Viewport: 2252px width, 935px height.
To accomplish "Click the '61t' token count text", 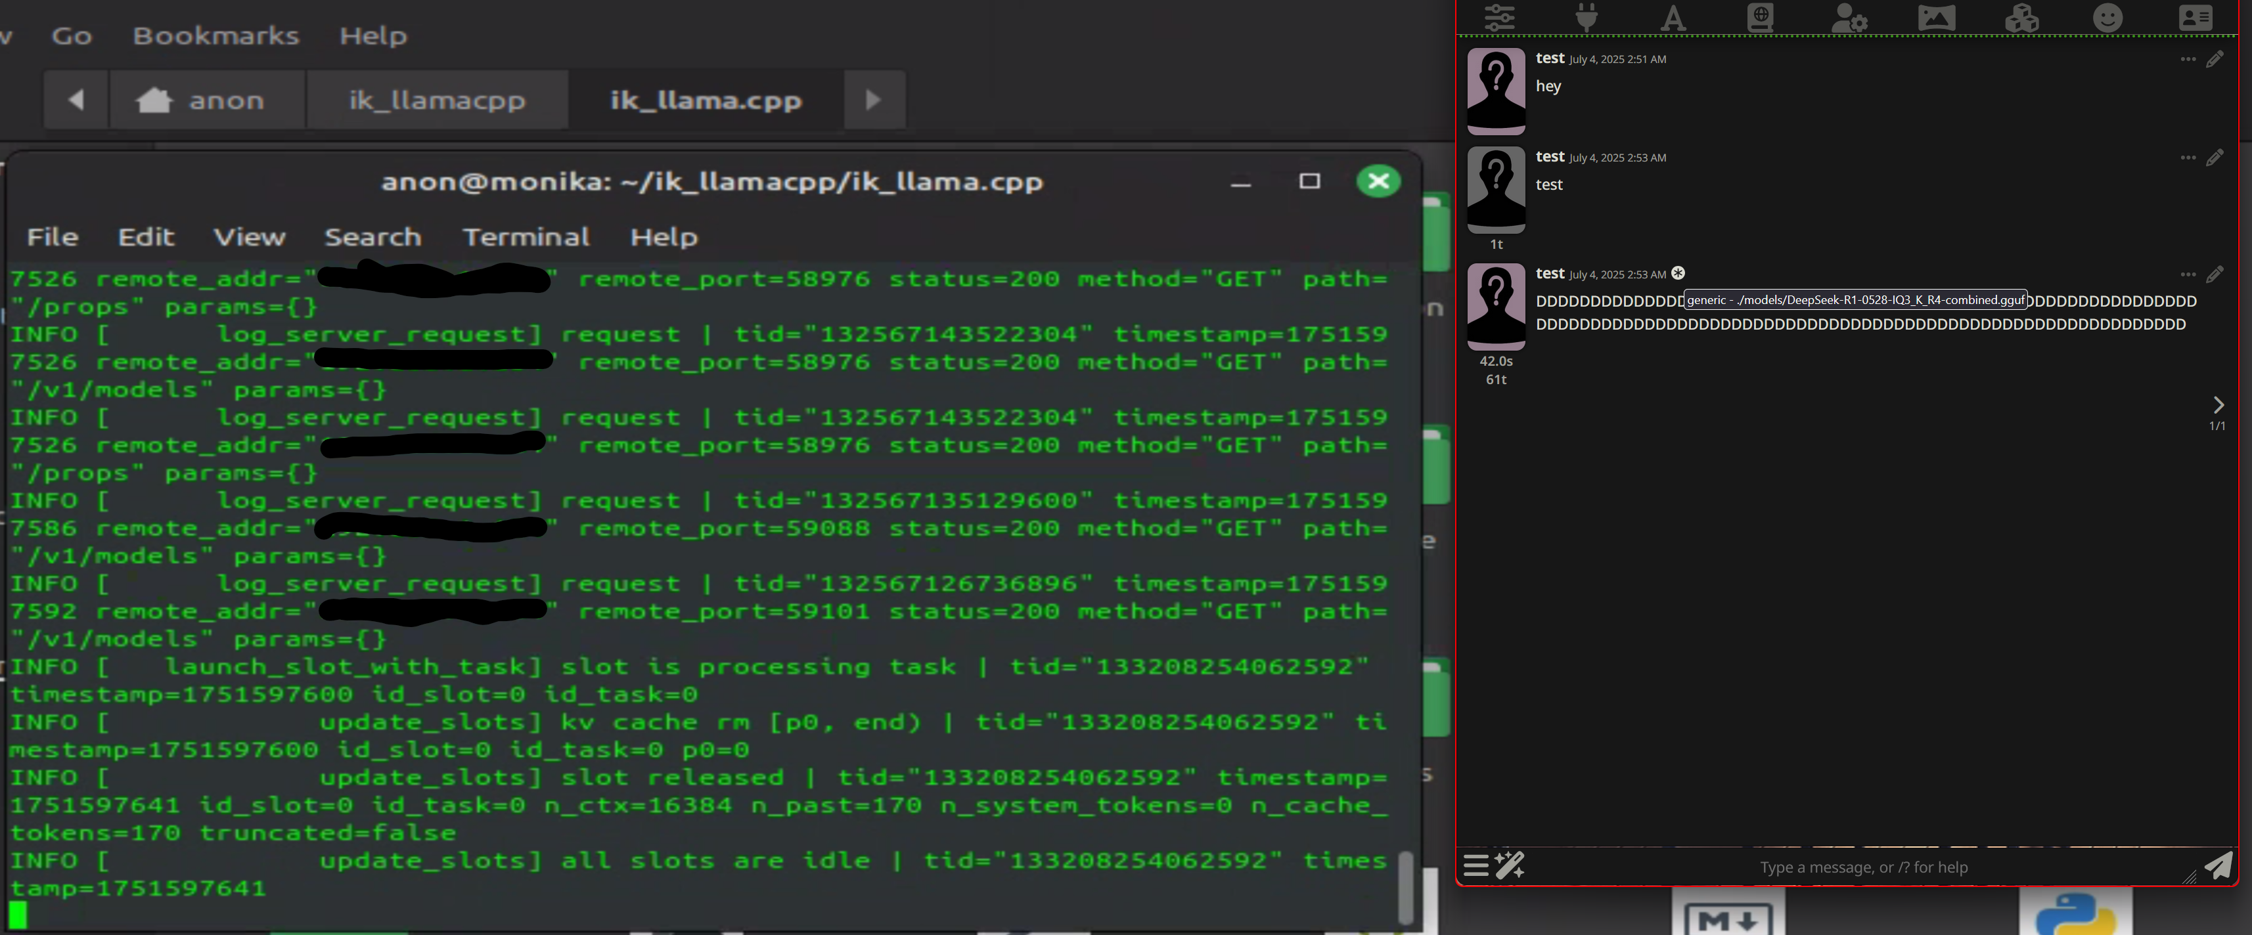I will pyautogui.click(x=1496, y=380).
